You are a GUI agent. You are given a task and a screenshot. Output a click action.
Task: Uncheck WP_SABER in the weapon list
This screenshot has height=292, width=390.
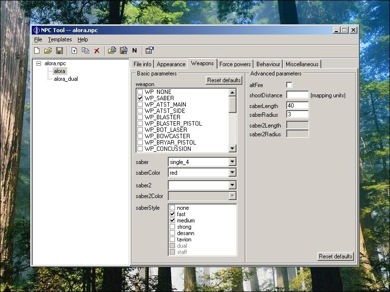click(x=140, y=98)
